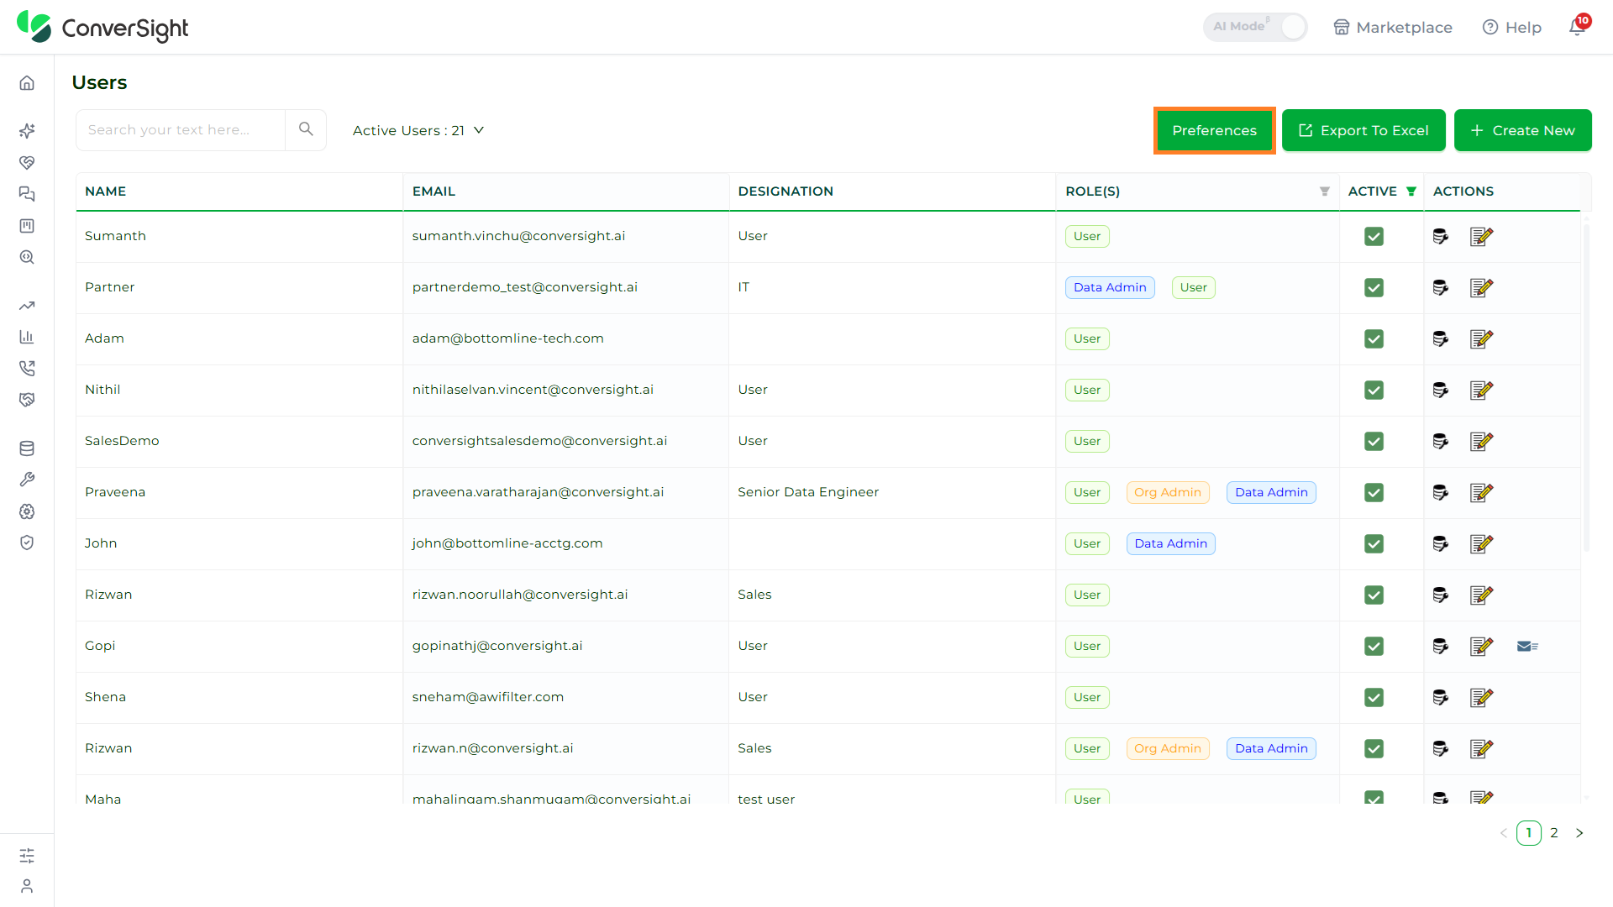Open the wrench tools sidebar icon
This screenshot has height=907, width=1613.
pyautogui.click(x=27, y=480)
